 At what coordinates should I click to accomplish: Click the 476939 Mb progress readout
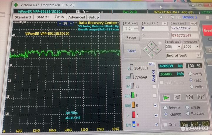click(171, 66)
